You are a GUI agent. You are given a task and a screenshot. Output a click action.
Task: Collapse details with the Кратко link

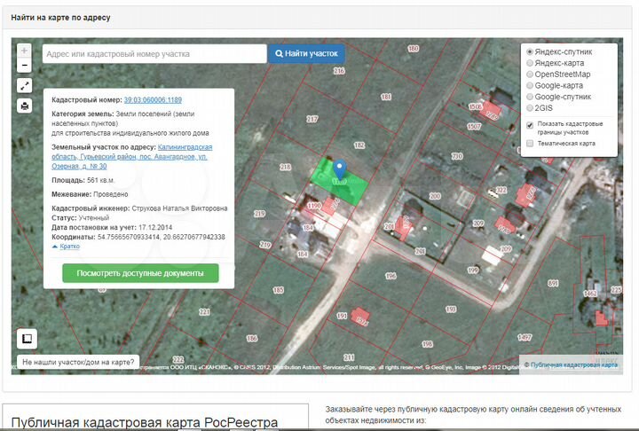67,247
